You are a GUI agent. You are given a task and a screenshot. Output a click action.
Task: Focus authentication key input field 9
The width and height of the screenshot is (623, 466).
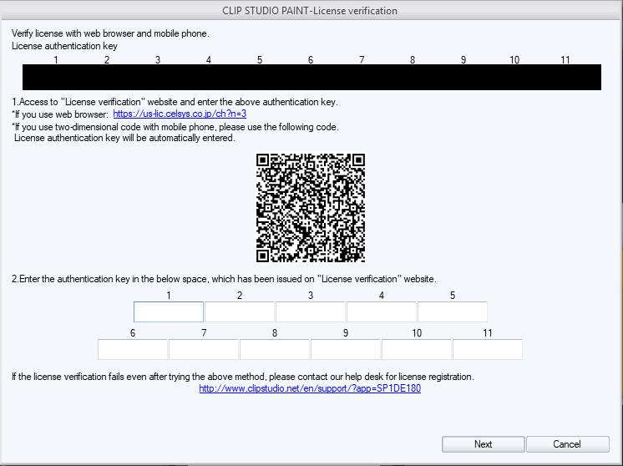tap(346, 350)
